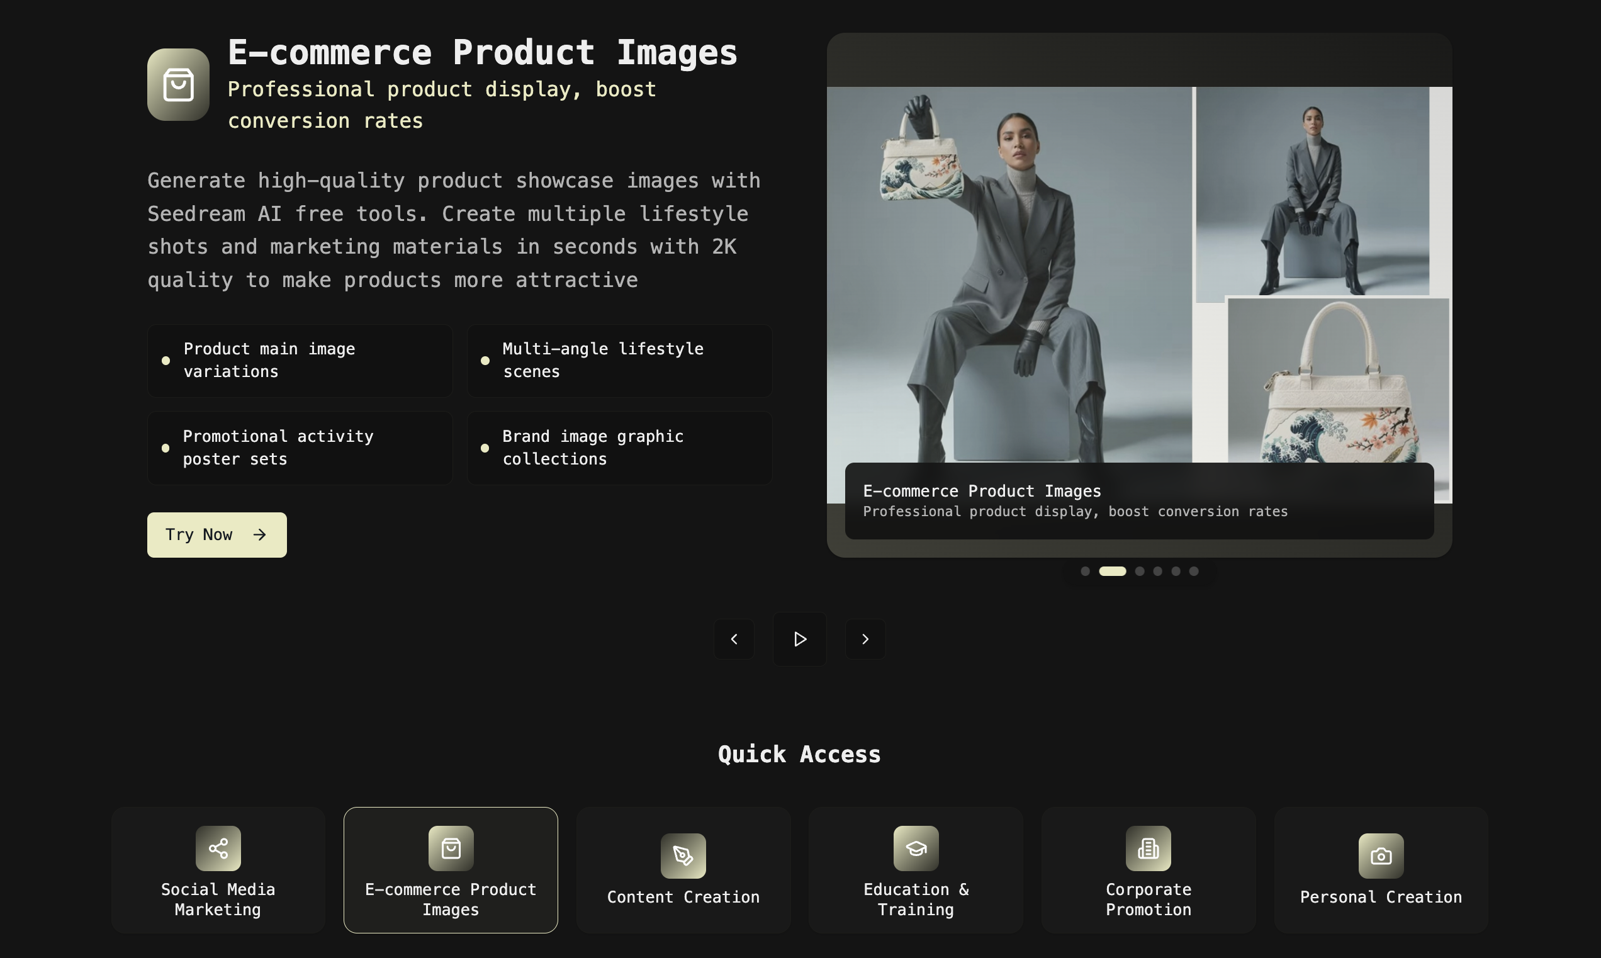This screenshot has height=958, width=1601.
Task: Click the shopping bag icon in Quick Access
Action: click(451, 848)
